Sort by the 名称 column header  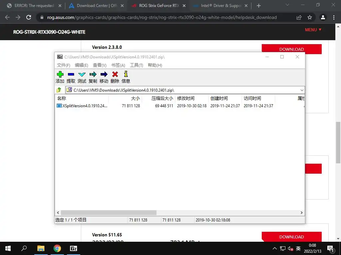click(82, 98)
